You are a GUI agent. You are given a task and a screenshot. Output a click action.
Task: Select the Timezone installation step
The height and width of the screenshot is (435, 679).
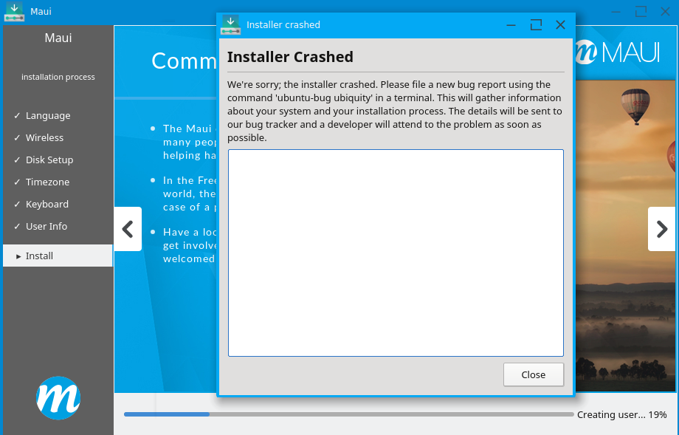pos(47,182)
